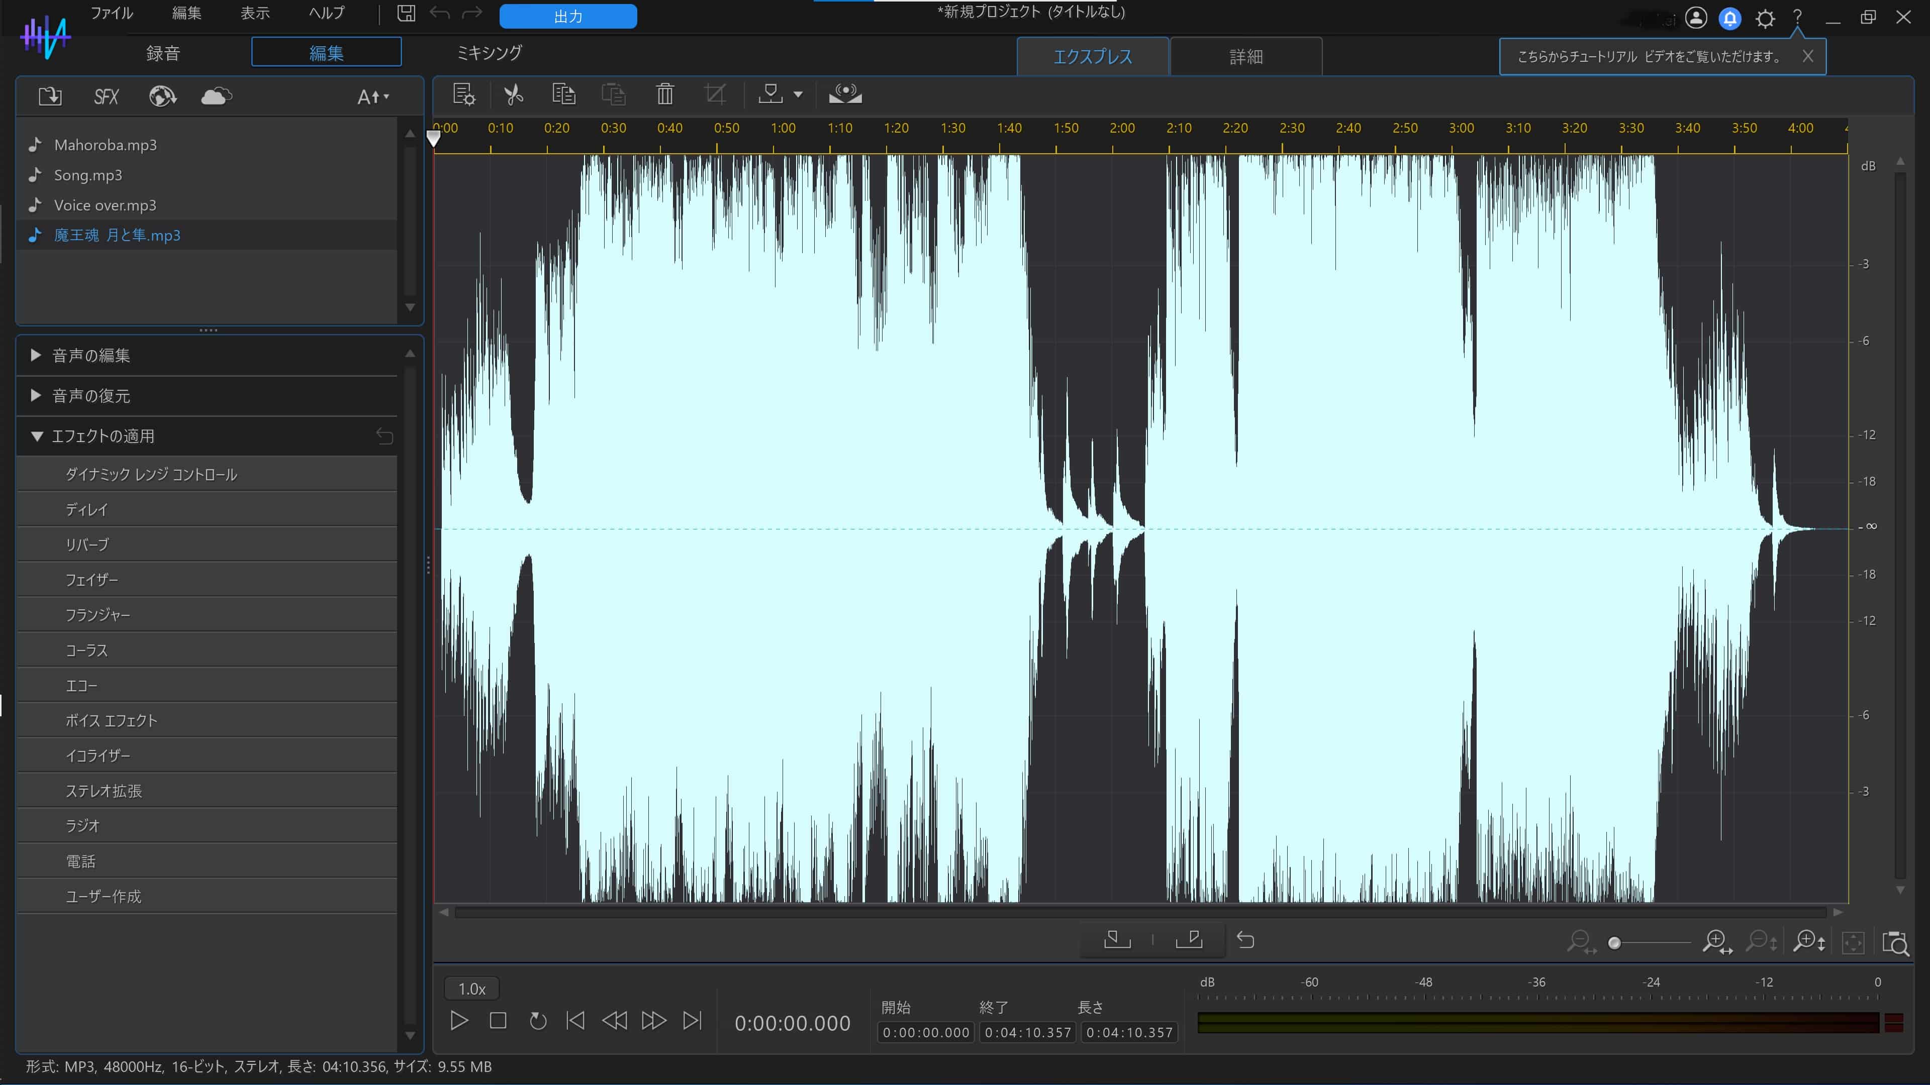Open the SFX library panel
Image resolution: width=1930 pixels, height=1085 pixels.
105,96
